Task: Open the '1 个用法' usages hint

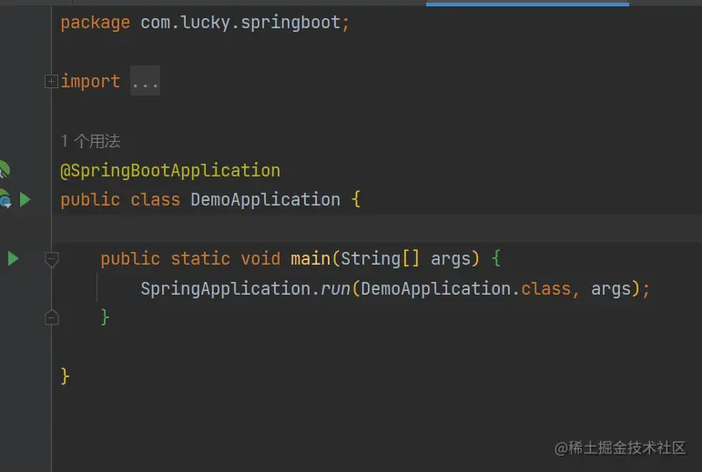Action: (x=90, y=141)
